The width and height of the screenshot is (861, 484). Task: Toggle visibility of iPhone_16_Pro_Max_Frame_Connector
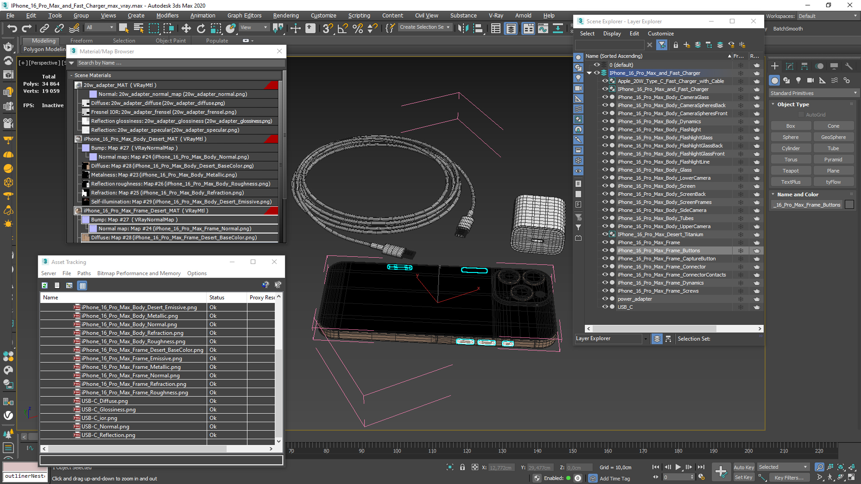(x=605, y=267)
